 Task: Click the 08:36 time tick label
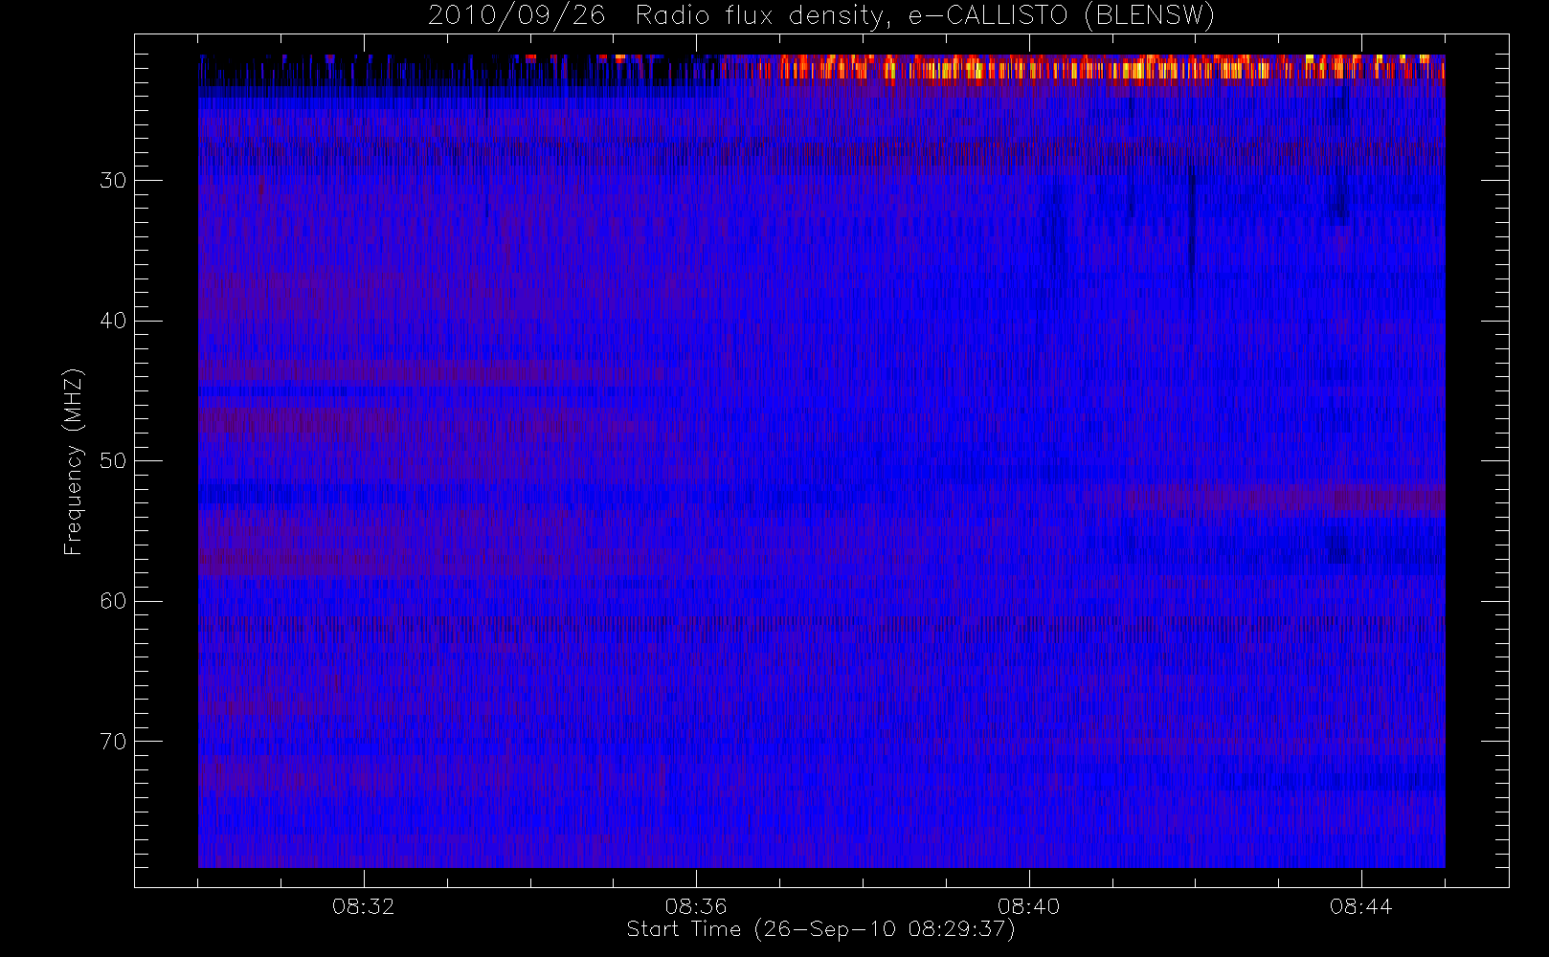(x=696, y=906)
